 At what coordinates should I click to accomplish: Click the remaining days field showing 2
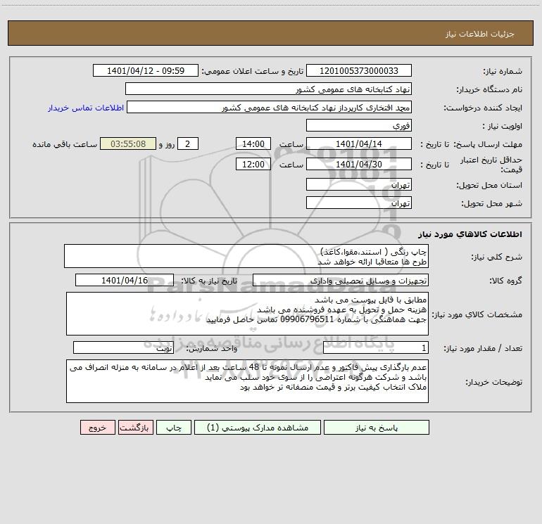[188, 143]
